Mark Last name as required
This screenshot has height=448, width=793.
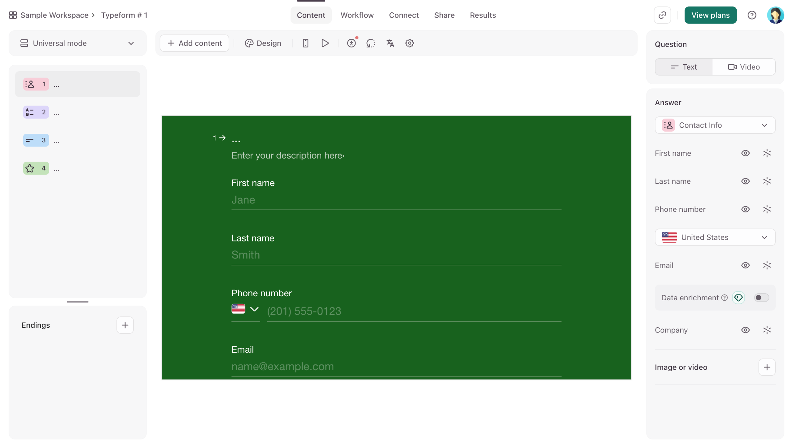coord(767,181)
